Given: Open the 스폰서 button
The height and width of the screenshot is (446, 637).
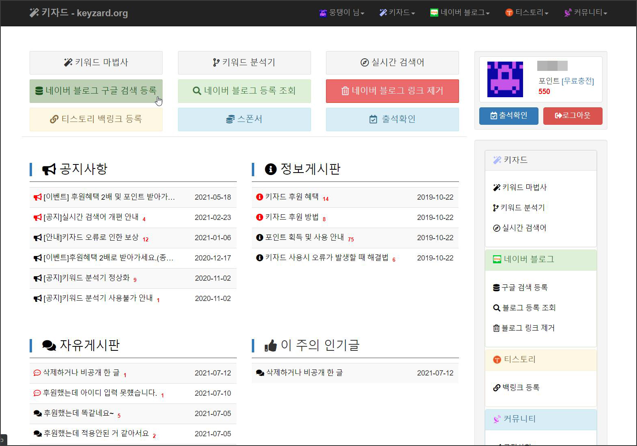Looking at the screenshot, I should (245, 119).
